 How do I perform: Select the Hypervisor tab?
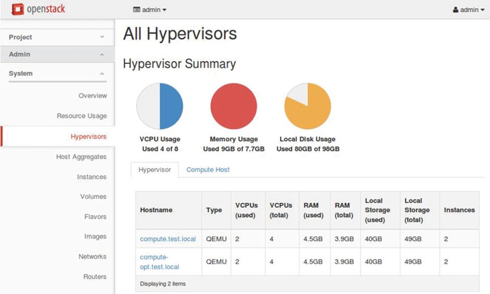(x=154, y=169)
